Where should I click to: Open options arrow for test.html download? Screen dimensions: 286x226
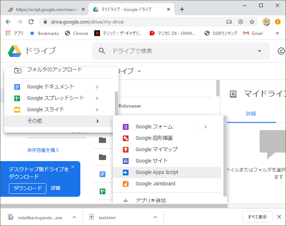pos(155,217)
